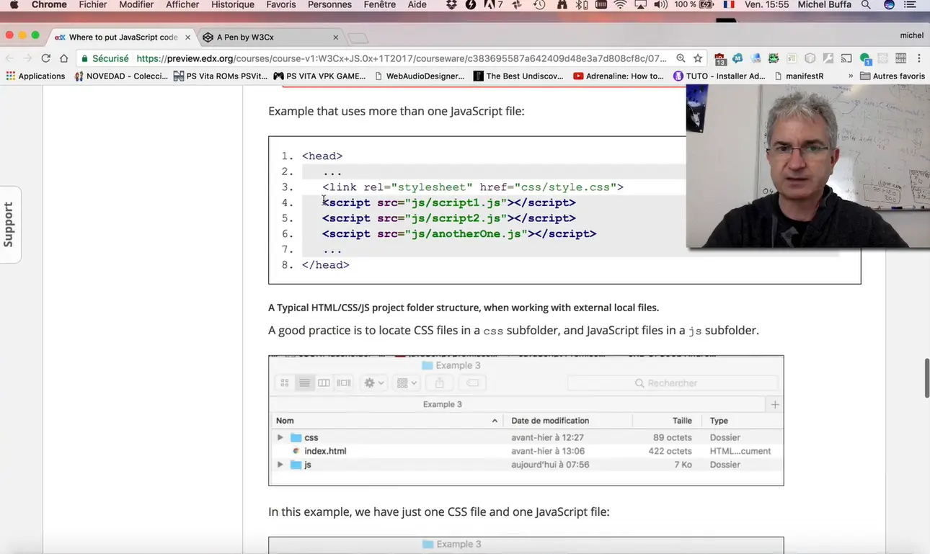Go to the Chrome home page icon
This screenshot has width=930, height=554.
coord(64,58)
